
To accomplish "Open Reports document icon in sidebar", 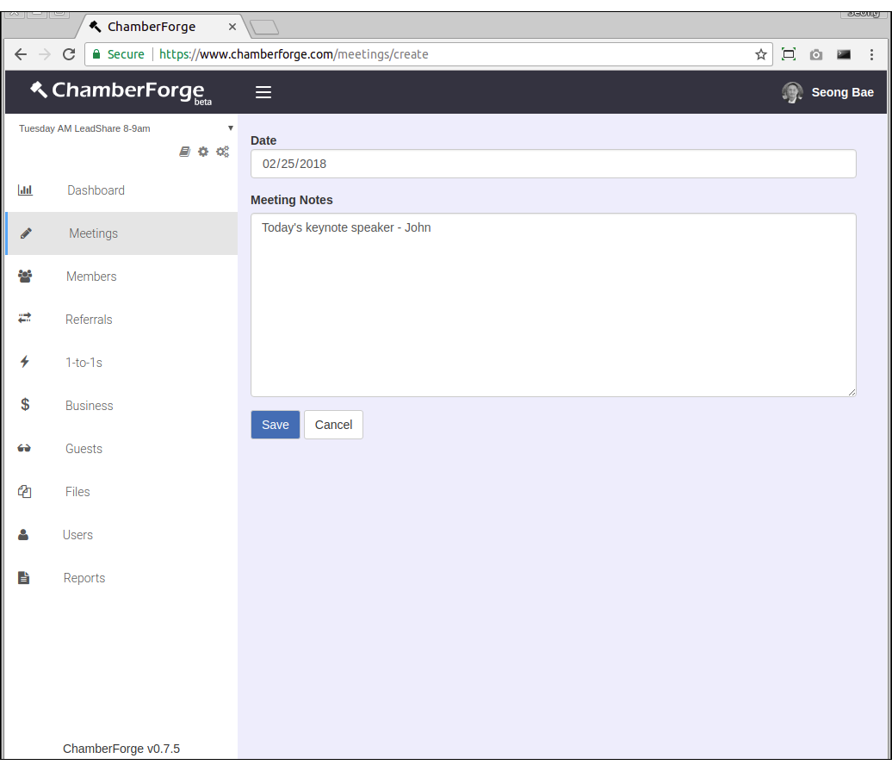I will 24,578.
